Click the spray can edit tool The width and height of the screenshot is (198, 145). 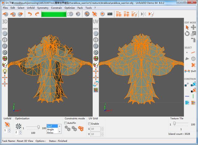(x=193, y=40)
